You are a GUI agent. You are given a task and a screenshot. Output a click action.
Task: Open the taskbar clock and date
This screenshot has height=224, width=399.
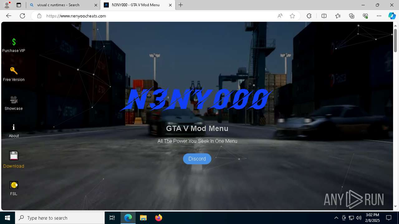tap(372, 218)
